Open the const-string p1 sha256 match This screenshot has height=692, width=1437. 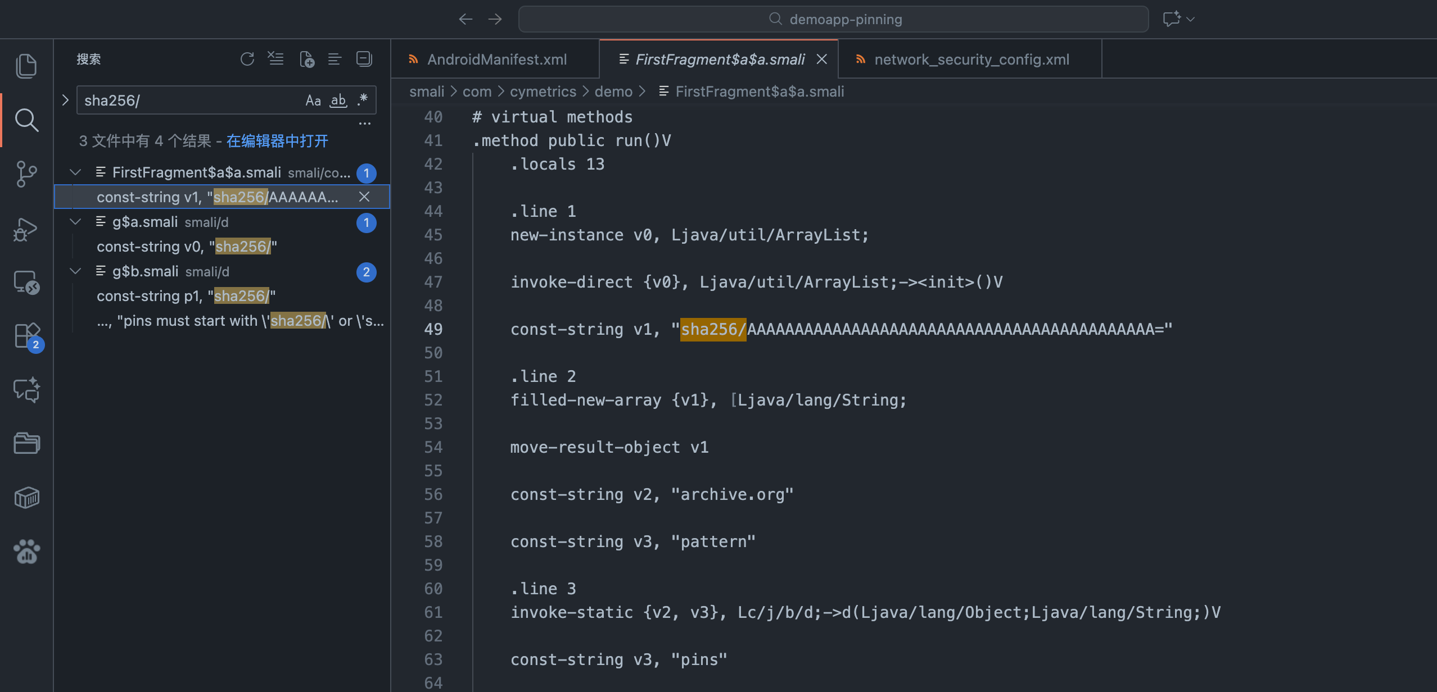[x=222, y=295]
